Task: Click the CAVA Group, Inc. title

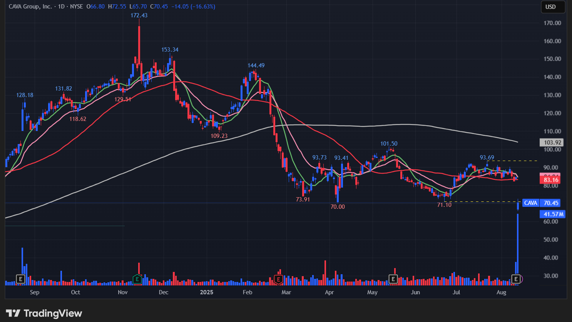Action: [x=30, y=7]
